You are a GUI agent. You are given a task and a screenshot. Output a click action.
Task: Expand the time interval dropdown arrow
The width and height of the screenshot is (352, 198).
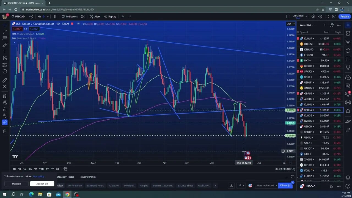pyautogui.click(x=48, y=16)
